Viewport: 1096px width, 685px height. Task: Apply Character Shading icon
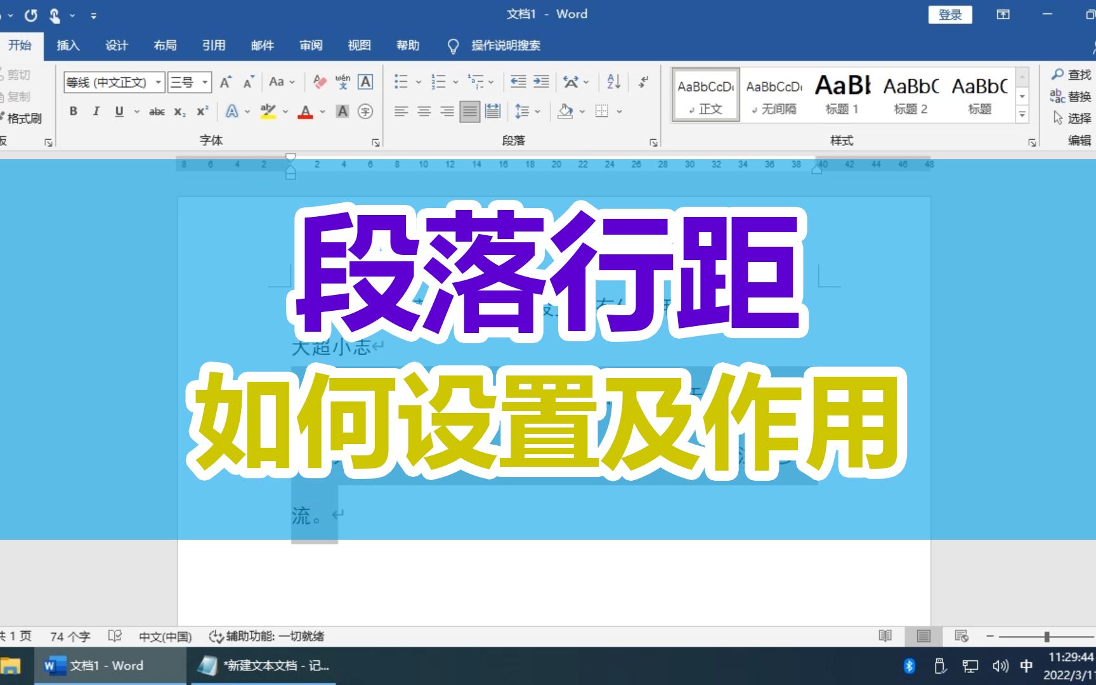[342, 112]
